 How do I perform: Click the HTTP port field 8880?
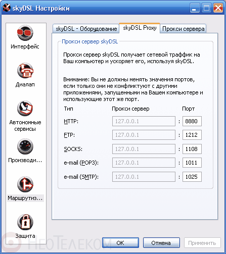coord(192,121)
